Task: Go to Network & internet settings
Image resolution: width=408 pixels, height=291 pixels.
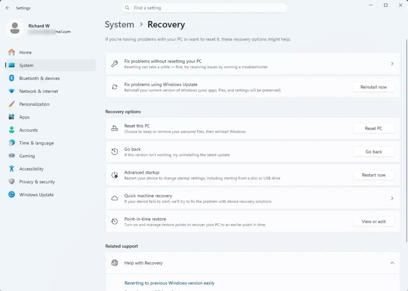Action: tap(51, 91)
